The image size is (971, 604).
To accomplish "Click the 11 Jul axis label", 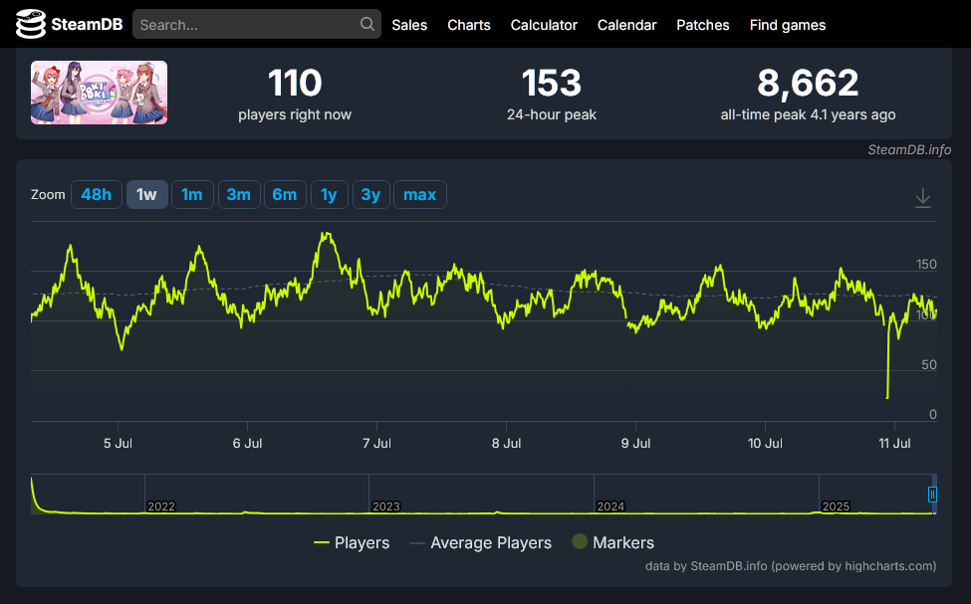I will (894, 443).
